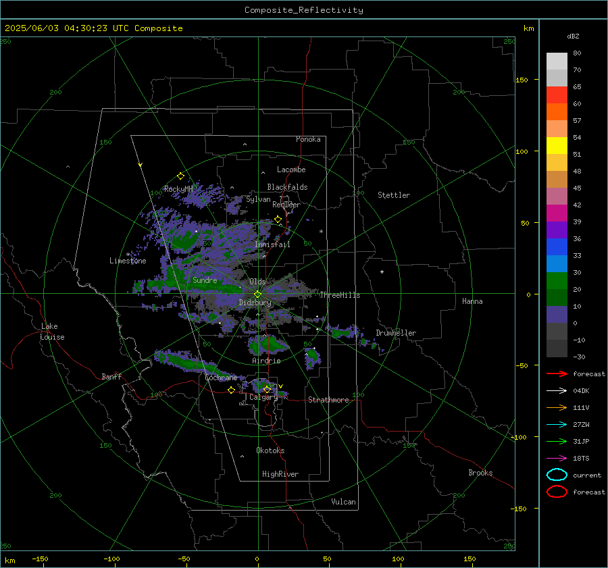Click the dBZ legend value 57
This screenshot has height=568, width=608.
(x=577, y=121)
